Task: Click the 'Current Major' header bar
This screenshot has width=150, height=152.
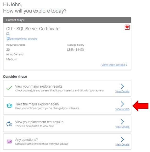Action: (67, 20)
